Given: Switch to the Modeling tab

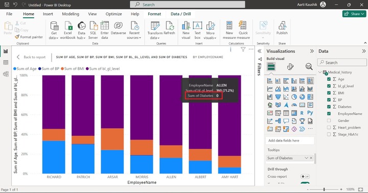Looking at the screenshot, I should coord(71,14).
